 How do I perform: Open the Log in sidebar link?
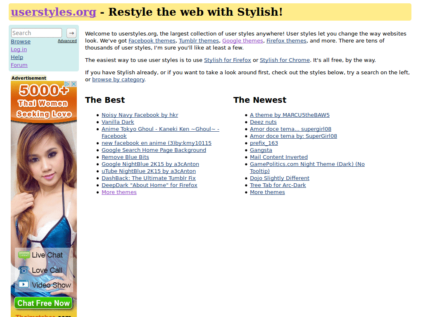click(x=19, y=50)
